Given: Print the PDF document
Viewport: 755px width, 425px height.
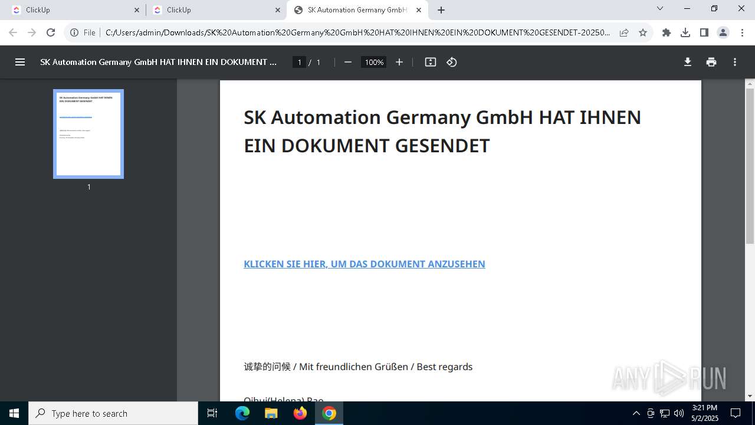Looking at the screenshot, I should click(x=711, y=62).
